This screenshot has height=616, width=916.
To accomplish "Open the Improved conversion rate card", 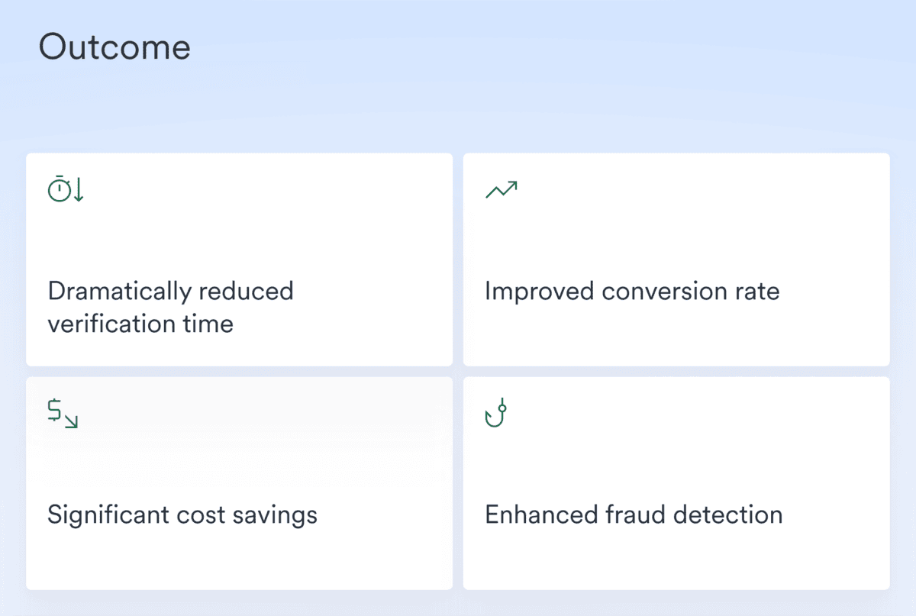I will (676, 260).
